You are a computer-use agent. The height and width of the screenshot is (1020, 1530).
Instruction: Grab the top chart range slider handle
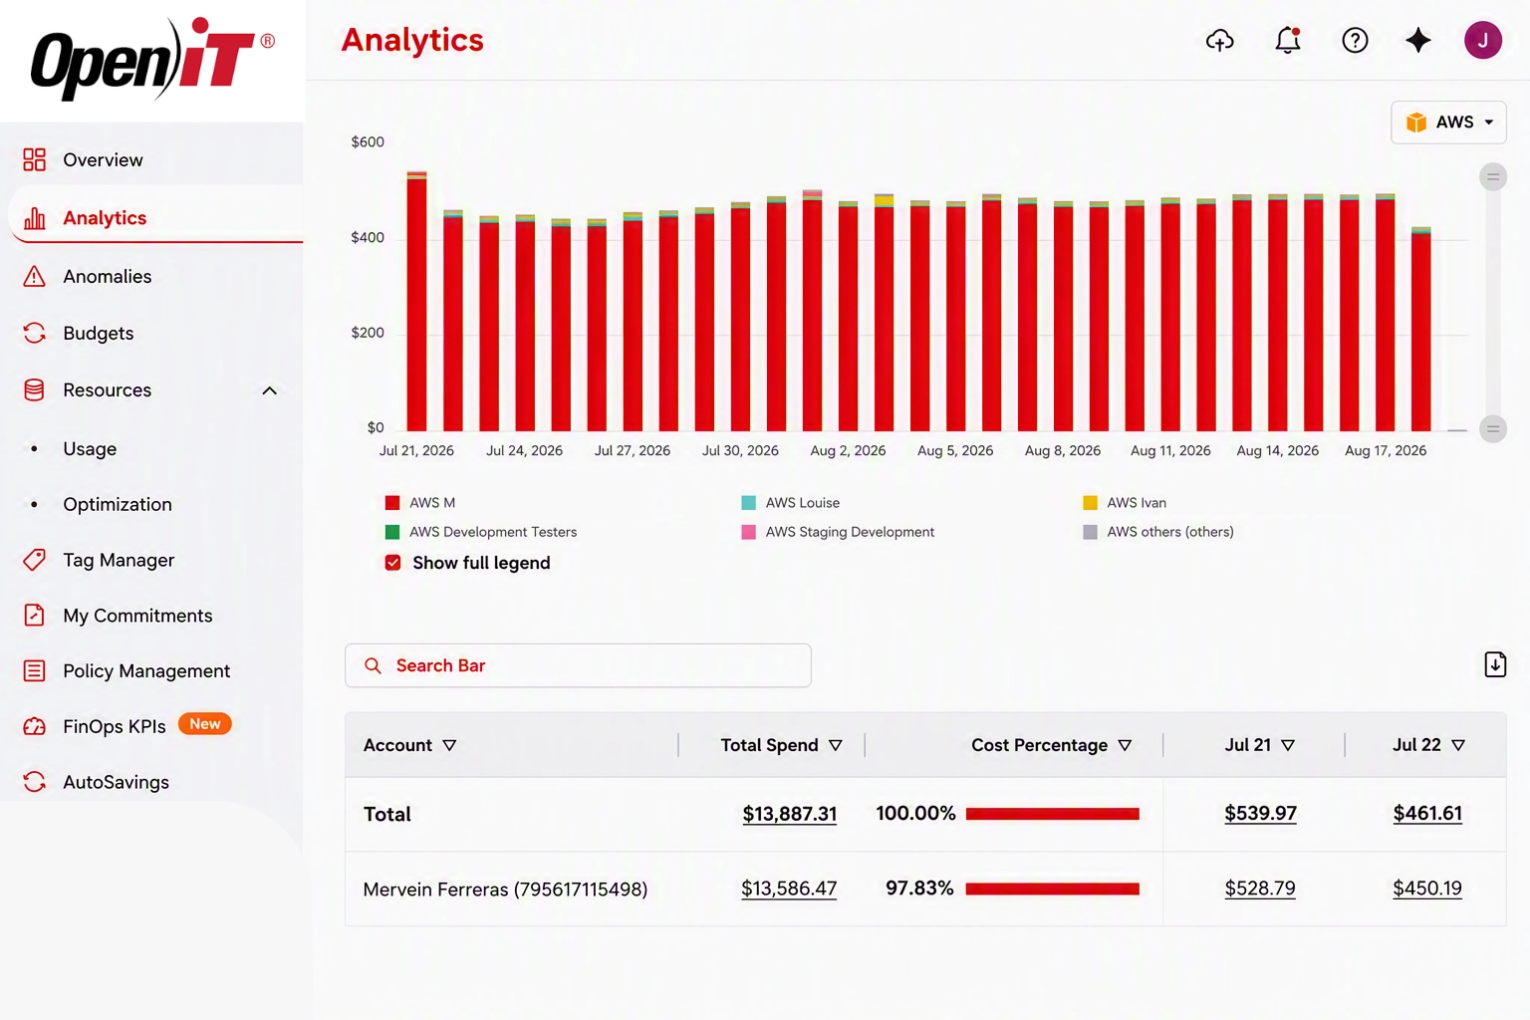[1492, 177]
